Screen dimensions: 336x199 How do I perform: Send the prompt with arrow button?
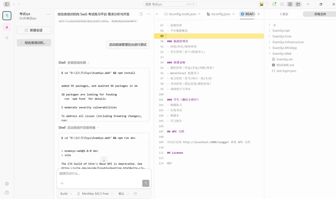(x=146, y=183)
